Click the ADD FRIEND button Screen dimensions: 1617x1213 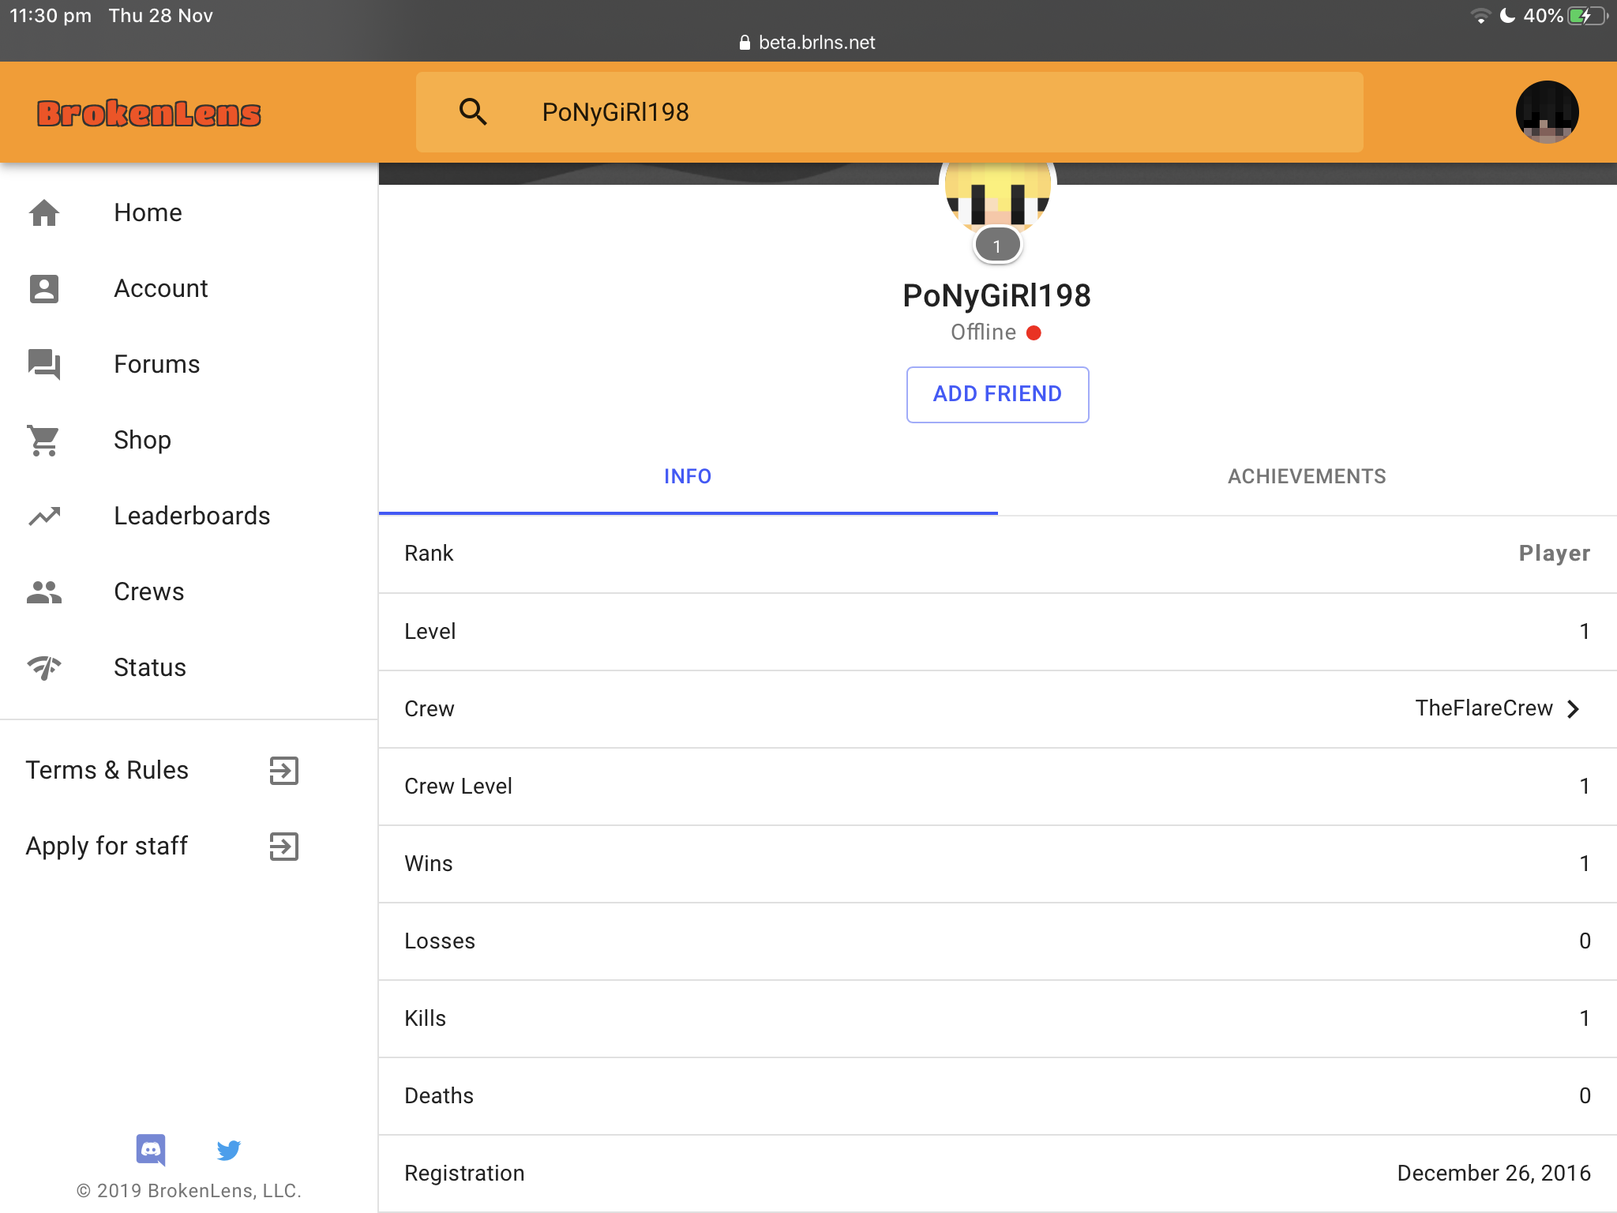997,394
